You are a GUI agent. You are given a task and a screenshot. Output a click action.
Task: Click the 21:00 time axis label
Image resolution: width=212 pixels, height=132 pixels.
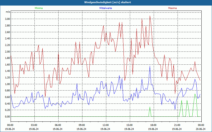[x=177, y=125]
